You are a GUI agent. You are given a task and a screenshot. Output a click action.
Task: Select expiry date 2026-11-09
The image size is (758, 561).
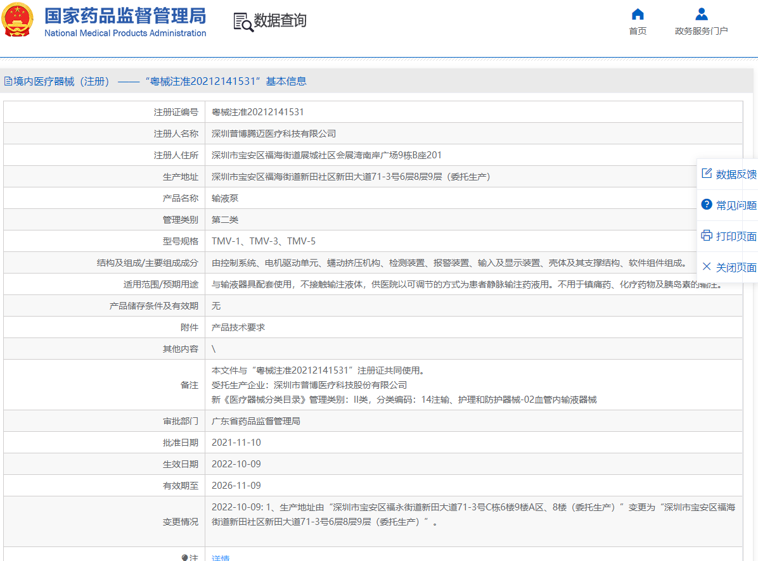[x=236, y=485]
